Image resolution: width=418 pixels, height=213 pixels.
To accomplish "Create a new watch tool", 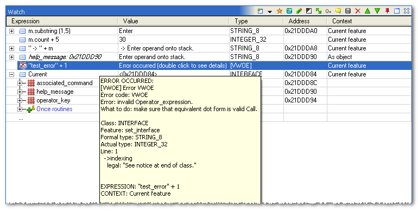I will pyautogui.click(x=260, y=11).
